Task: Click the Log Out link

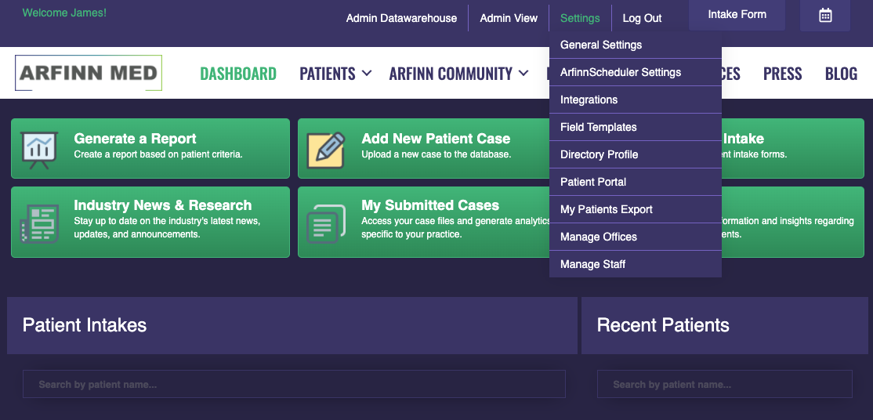Action: [642, 18]
